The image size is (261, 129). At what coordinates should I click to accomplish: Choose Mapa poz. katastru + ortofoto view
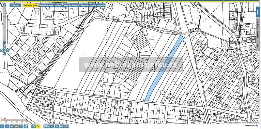pos(93,5)
